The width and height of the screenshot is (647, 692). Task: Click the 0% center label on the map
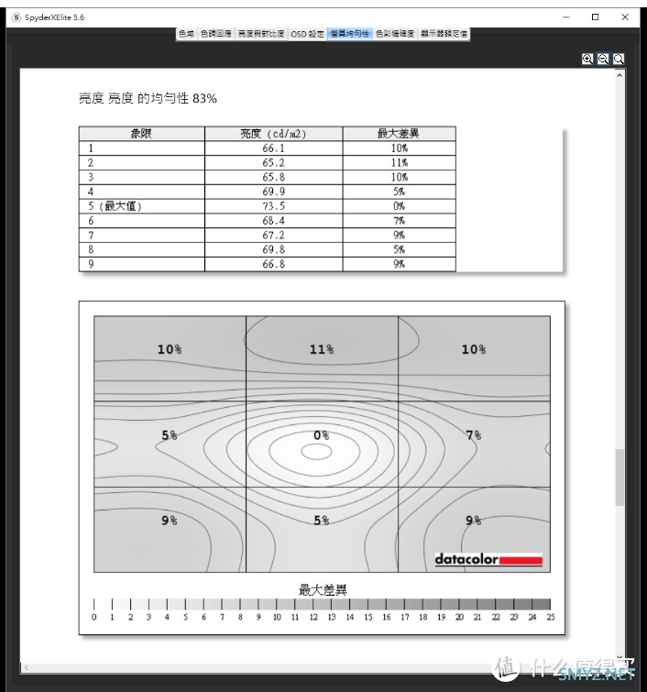click(x=322, y=435)
